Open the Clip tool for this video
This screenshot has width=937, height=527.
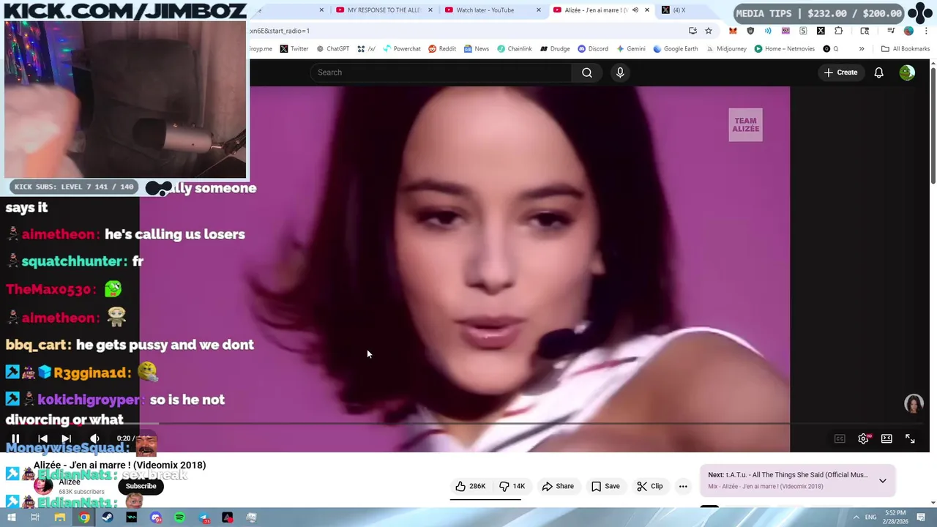[649, 486]
